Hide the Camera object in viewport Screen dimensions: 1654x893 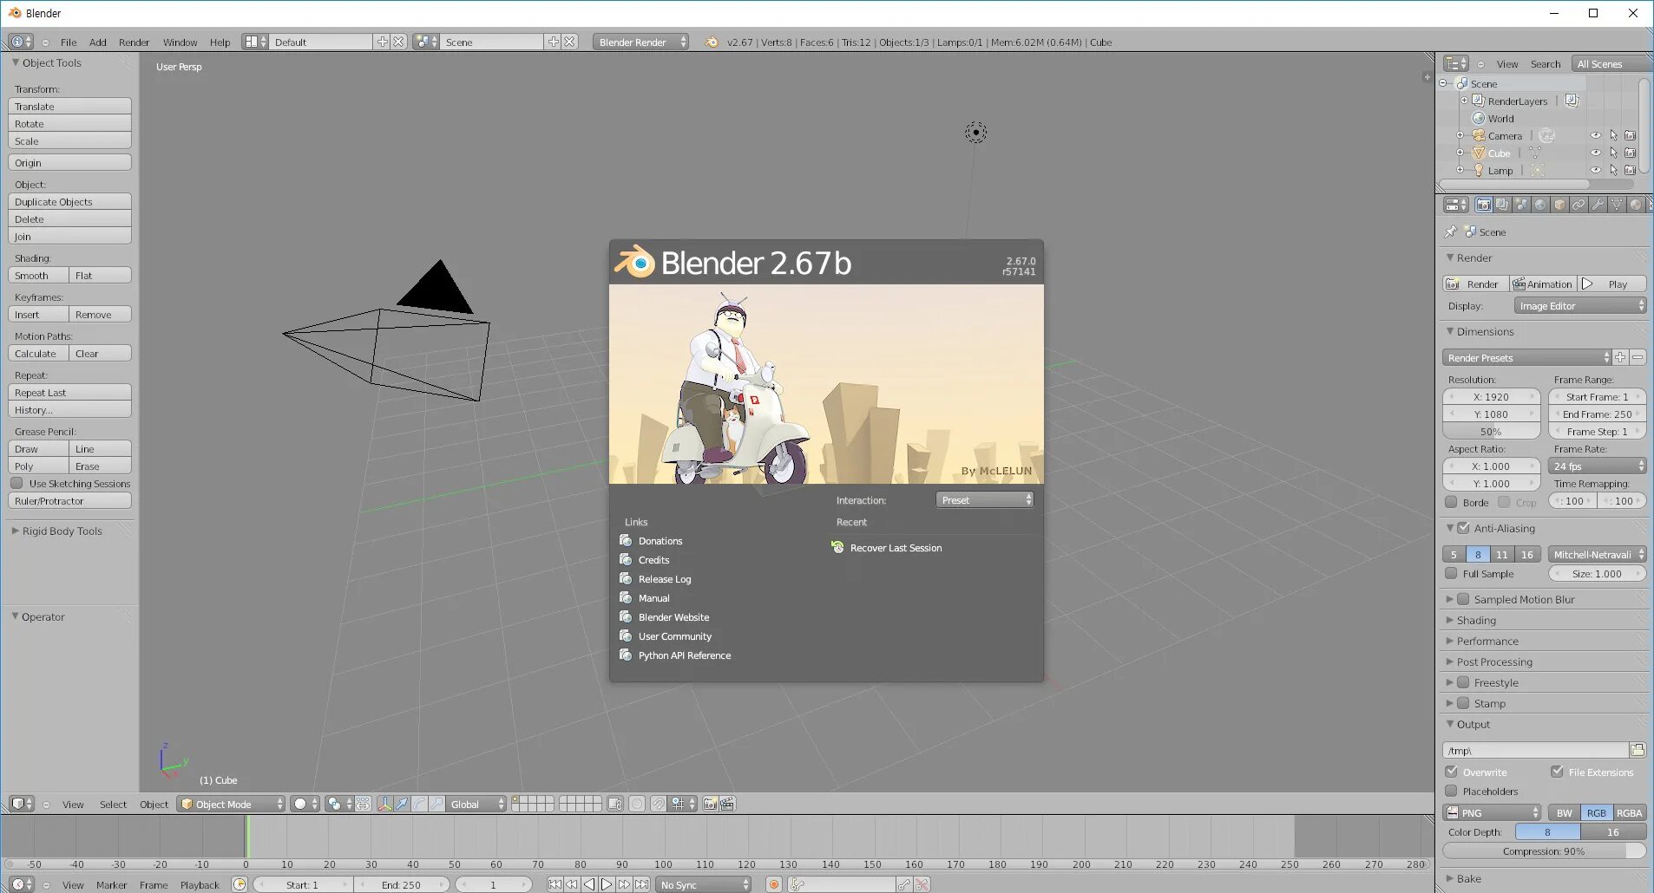1596,135
